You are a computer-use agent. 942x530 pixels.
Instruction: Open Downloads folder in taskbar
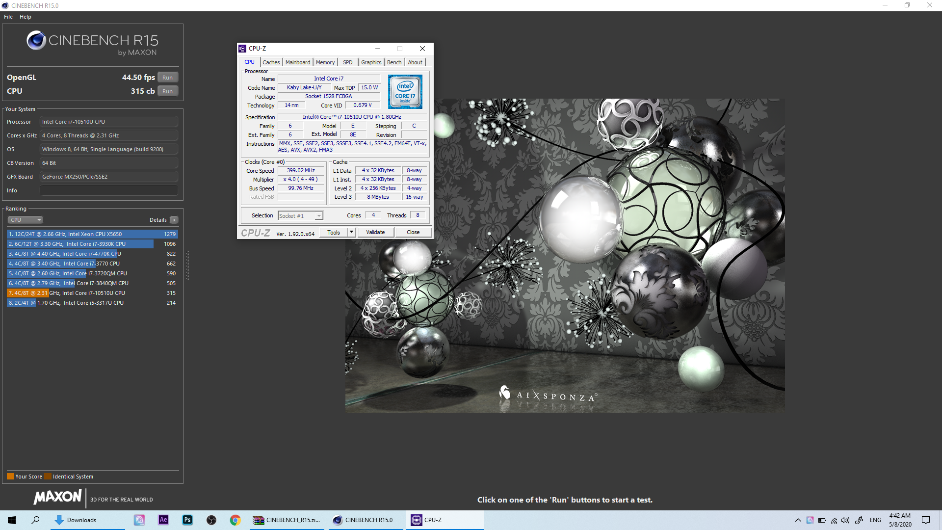pos(88,520)
